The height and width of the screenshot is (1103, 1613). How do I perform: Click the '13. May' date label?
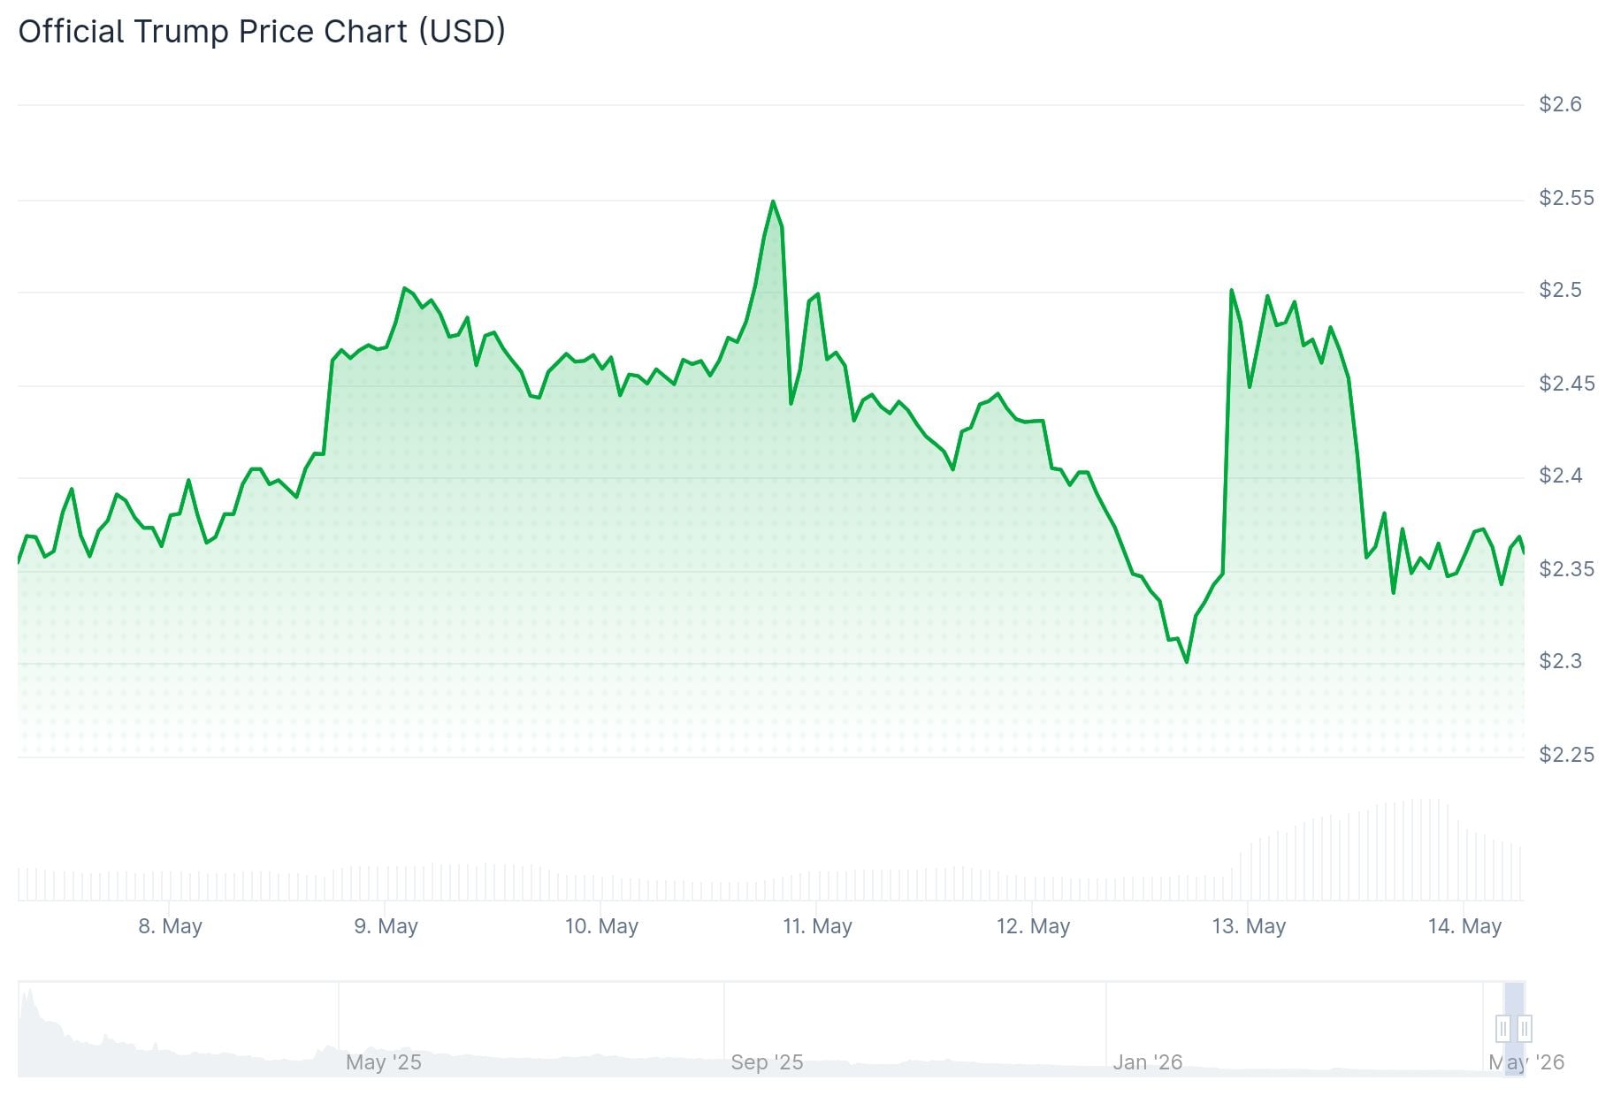[x=1249, y=926]
